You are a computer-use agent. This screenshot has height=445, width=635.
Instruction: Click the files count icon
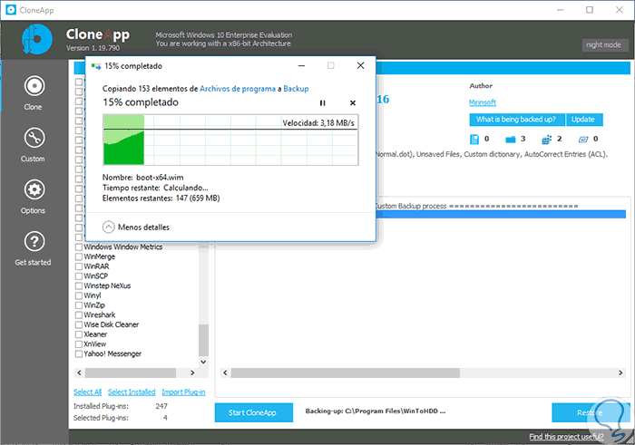[474, 140]
